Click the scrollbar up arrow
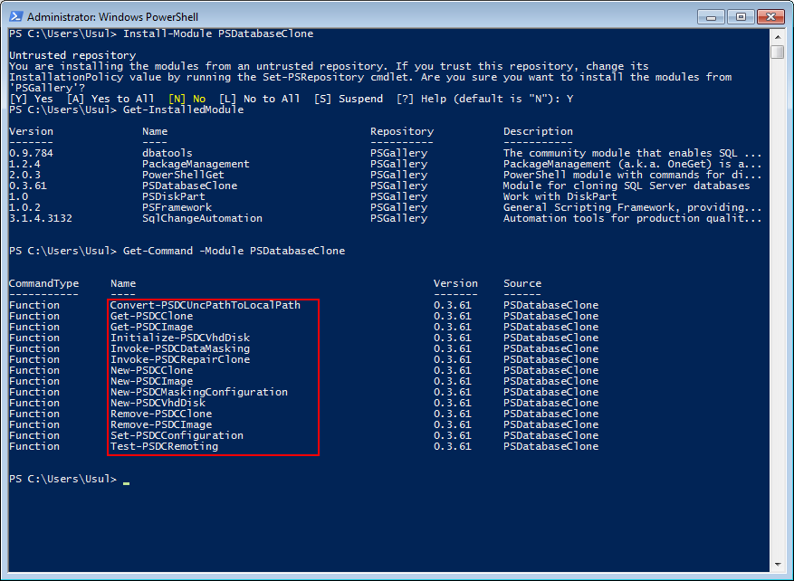The image size is (794, 581). 778,35
